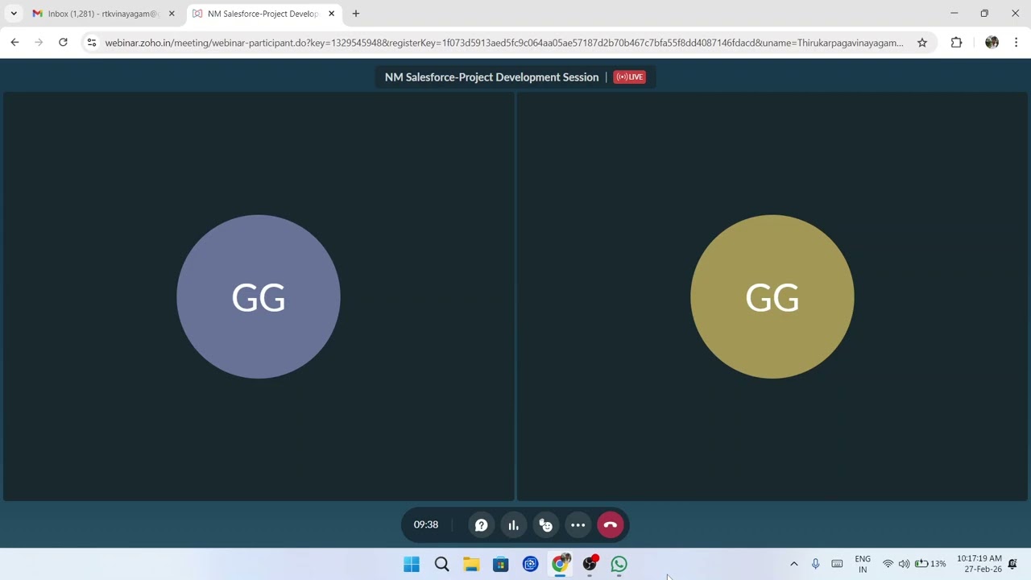Open the Chrome profile avatar
Viewport: 1031px width, 580px height.
click(992, 43)
